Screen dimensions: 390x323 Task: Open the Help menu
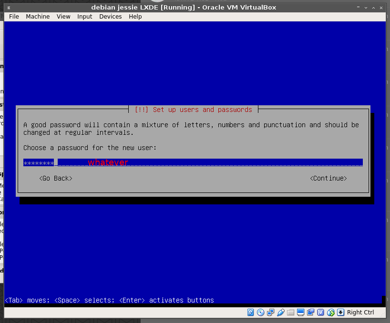[135, 17]
